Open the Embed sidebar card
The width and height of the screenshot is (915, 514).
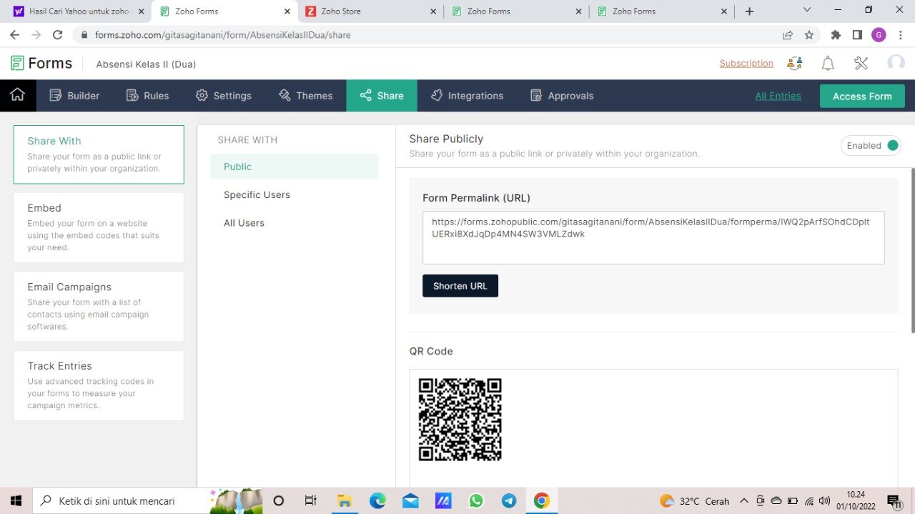[99, 227]
